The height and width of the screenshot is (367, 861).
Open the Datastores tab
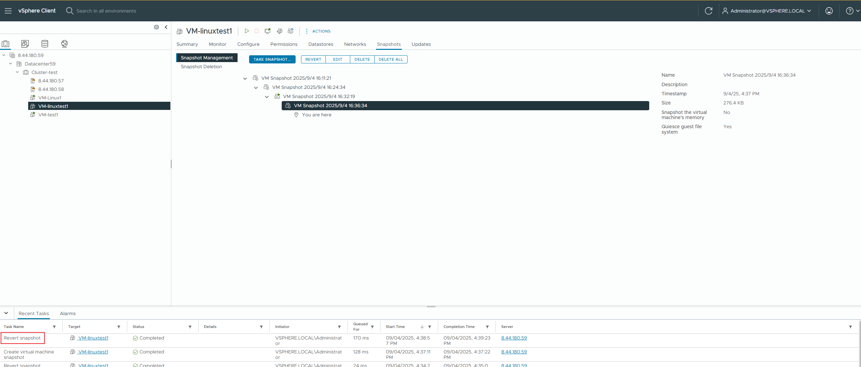pos(321,44)
